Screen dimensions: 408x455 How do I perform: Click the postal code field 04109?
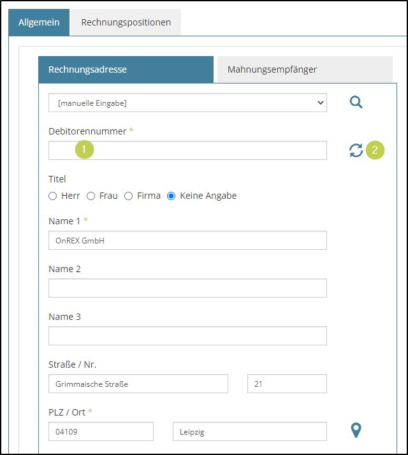click(x=101, y=431)
